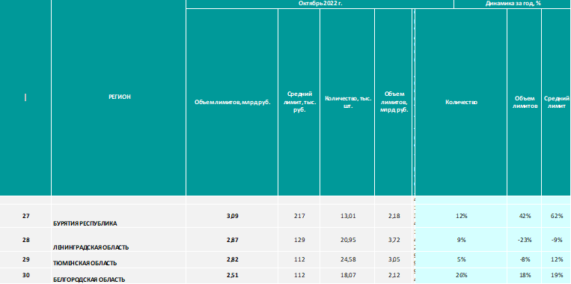Click the bold wide 'Объем лимитов, млрд руб.' header
Screen dimensions: 571x284
click(x=232, y=103)
